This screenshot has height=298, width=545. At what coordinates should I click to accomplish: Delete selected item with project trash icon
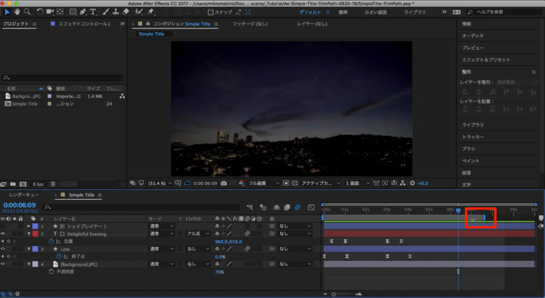(x=53, y=184)
